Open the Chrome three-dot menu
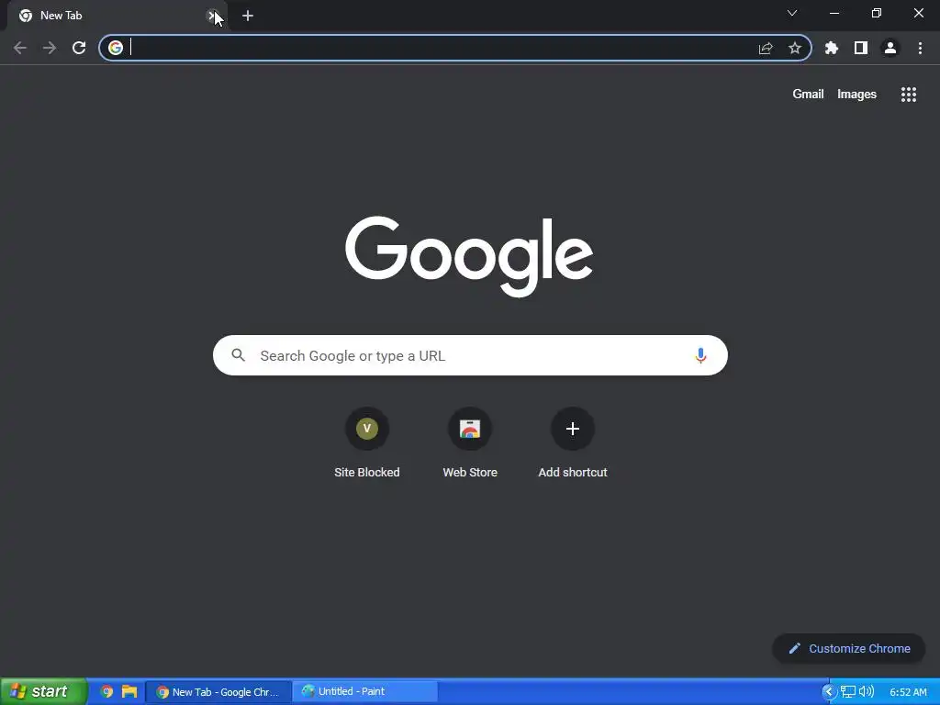The height and width of the screenshot is (705, 940). coord(920,48)
